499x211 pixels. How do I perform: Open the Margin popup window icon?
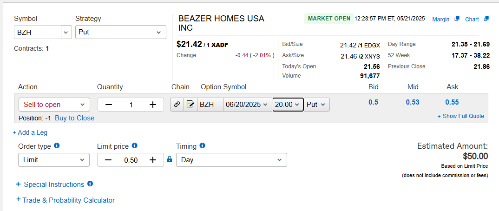457,19
